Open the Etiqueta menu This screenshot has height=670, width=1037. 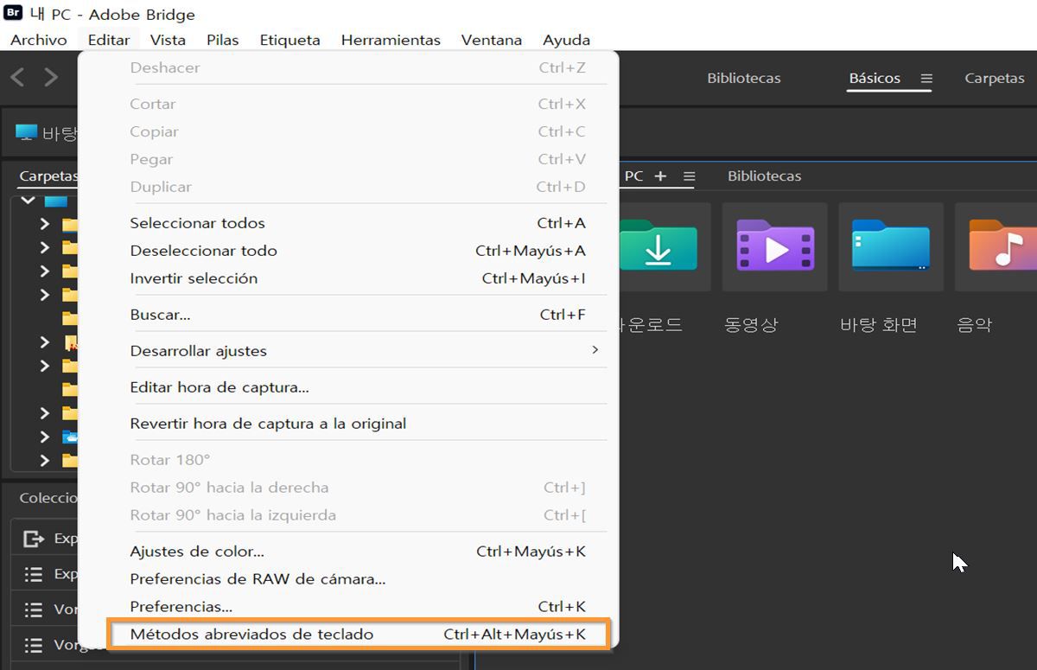[289, 40]
